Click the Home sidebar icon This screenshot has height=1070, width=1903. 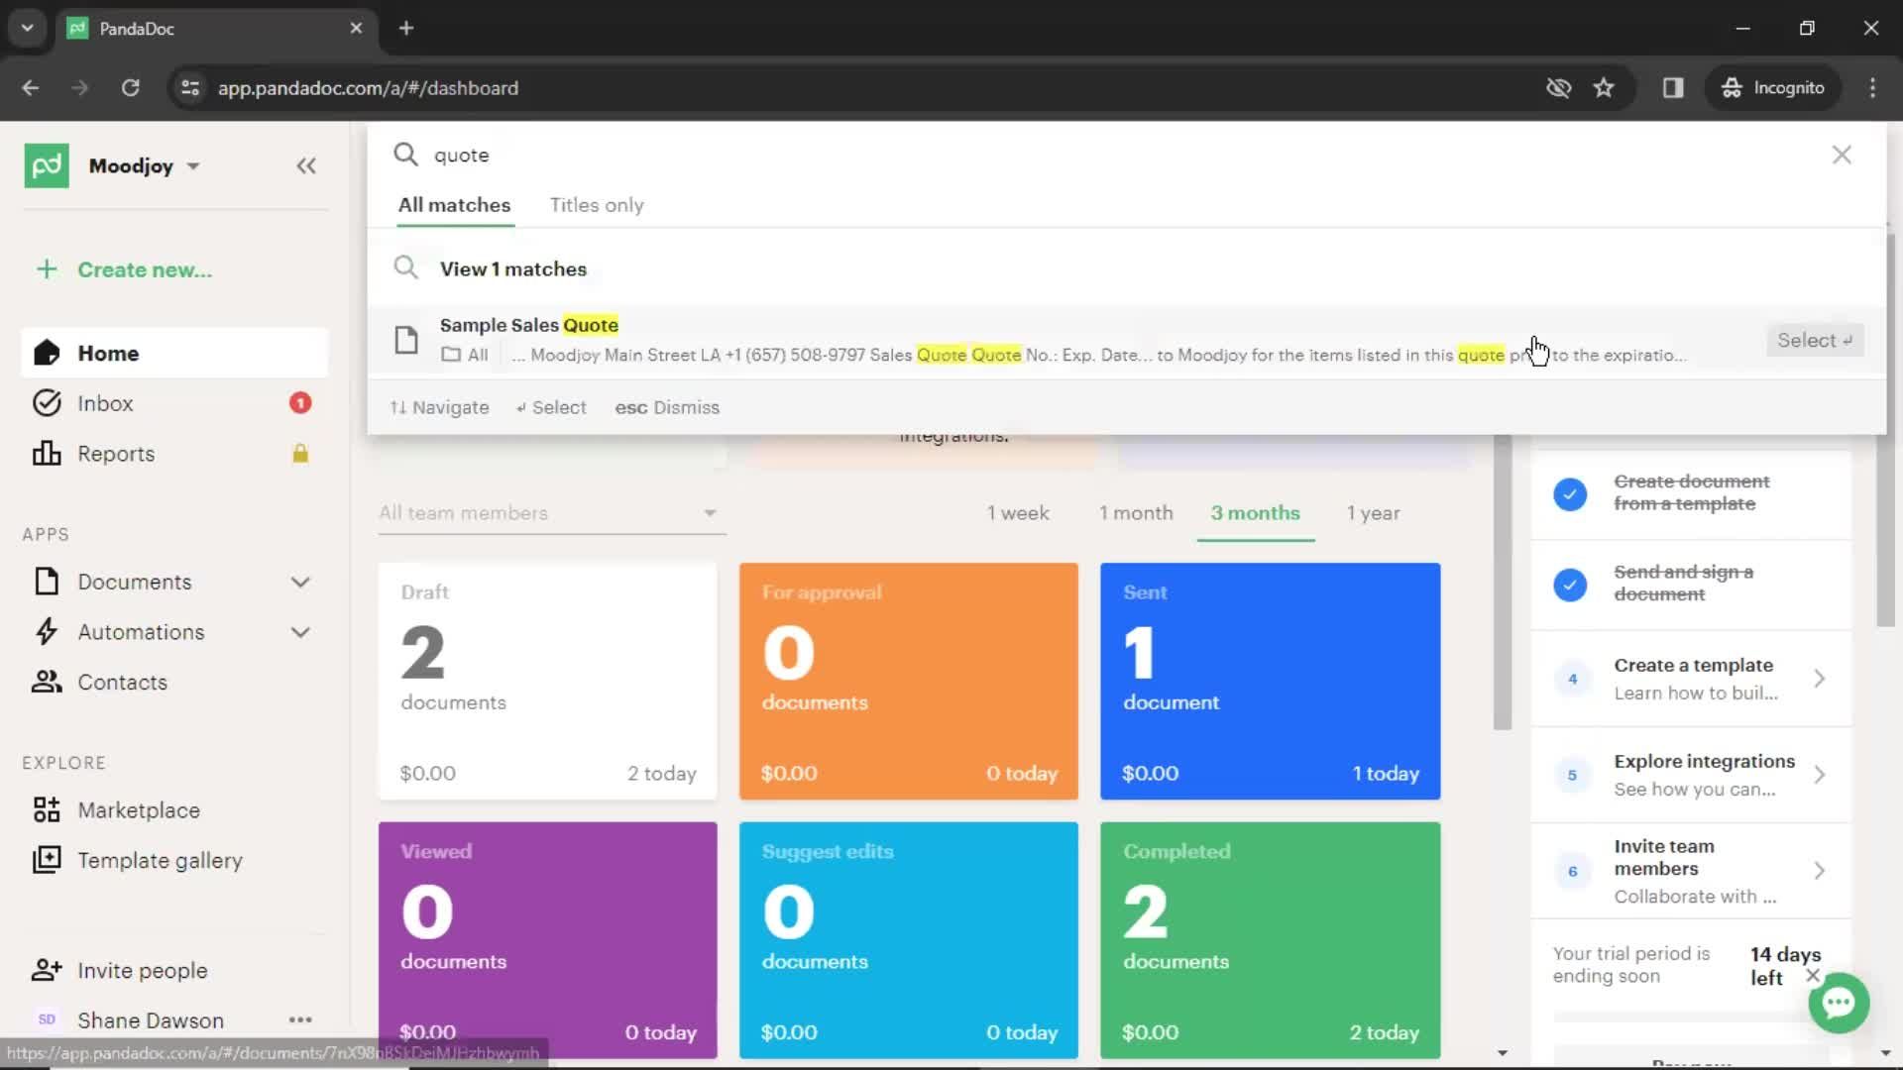pyautogui.click(x=47, y=354)
